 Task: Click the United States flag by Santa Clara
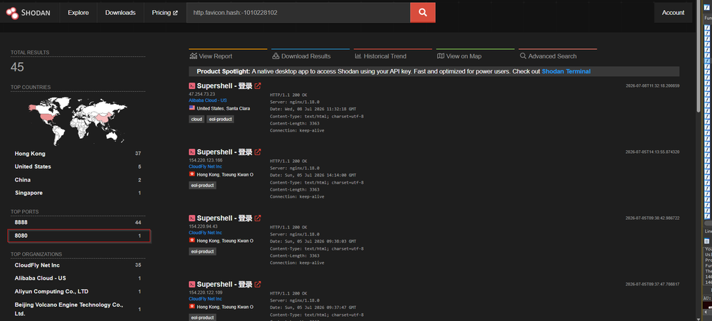click(192, 108)
